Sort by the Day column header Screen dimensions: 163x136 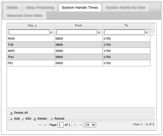click(31, 25)
